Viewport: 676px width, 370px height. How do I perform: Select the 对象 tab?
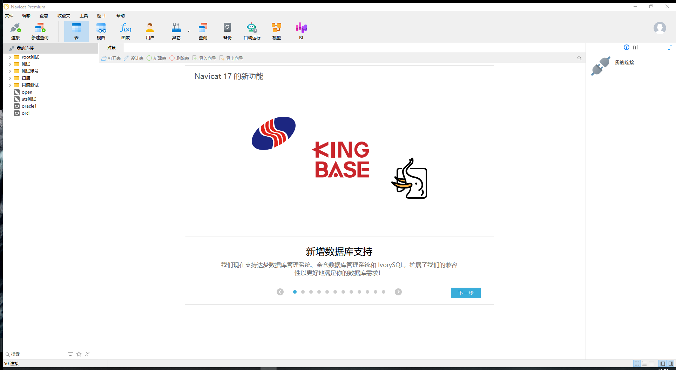point(111,48)
